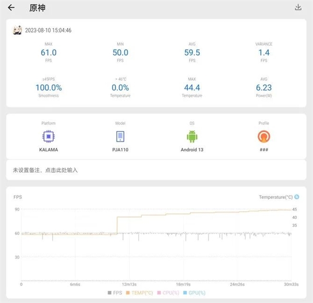This screenshot has width=313, height=303.
Task: Click the 12m13s mark on chart axis
Action: click(x=129, y=284)
